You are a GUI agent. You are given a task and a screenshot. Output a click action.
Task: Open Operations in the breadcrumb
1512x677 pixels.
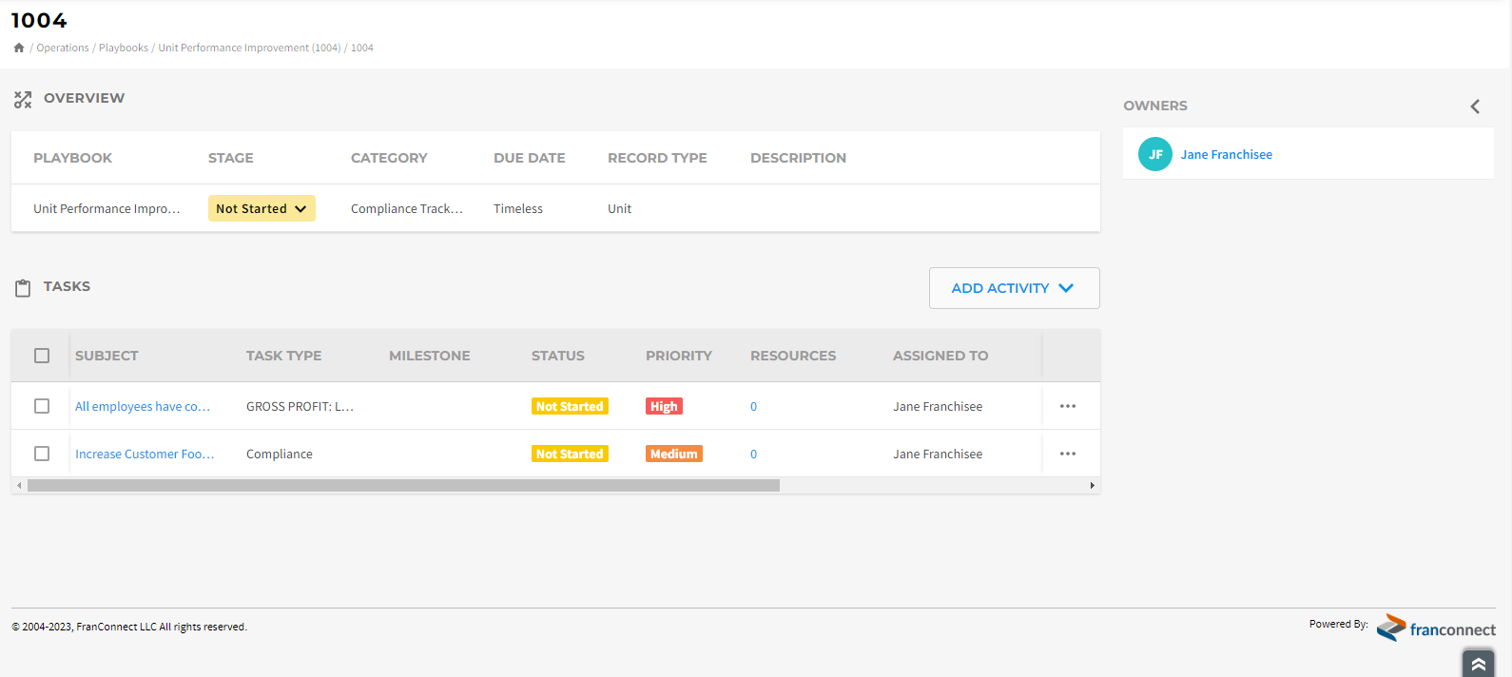click(x=63, y=48)
